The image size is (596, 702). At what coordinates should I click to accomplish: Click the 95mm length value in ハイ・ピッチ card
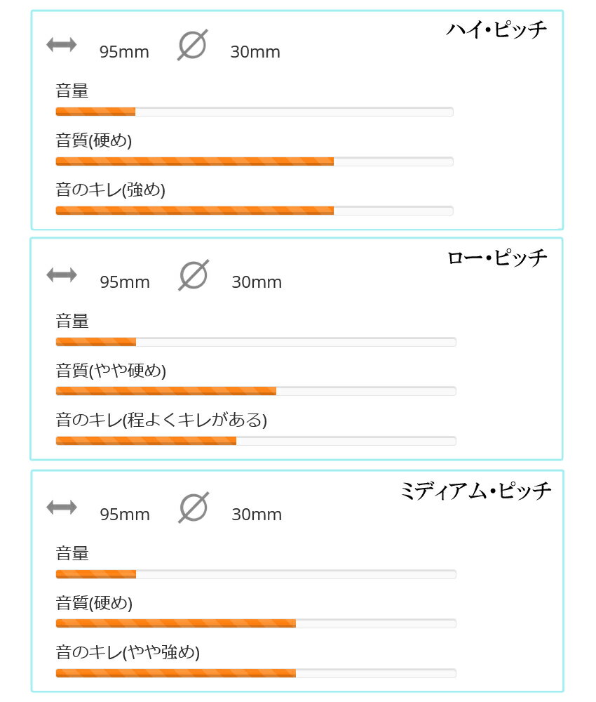124,52
